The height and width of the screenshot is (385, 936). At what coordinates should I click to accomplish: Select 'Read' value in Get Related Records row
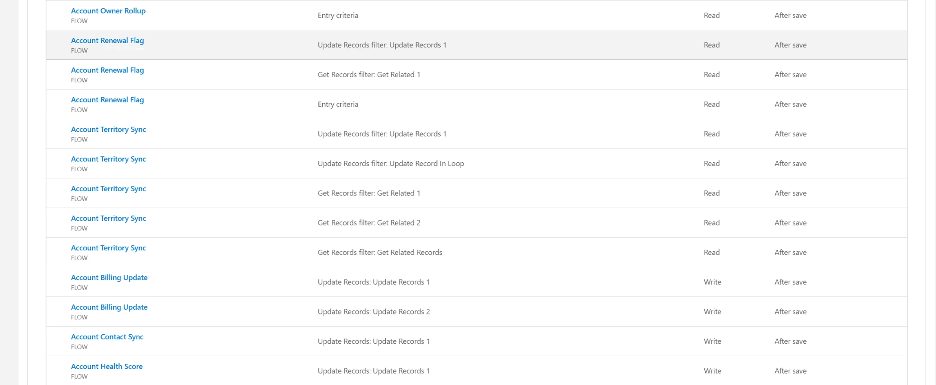[712, 253]
